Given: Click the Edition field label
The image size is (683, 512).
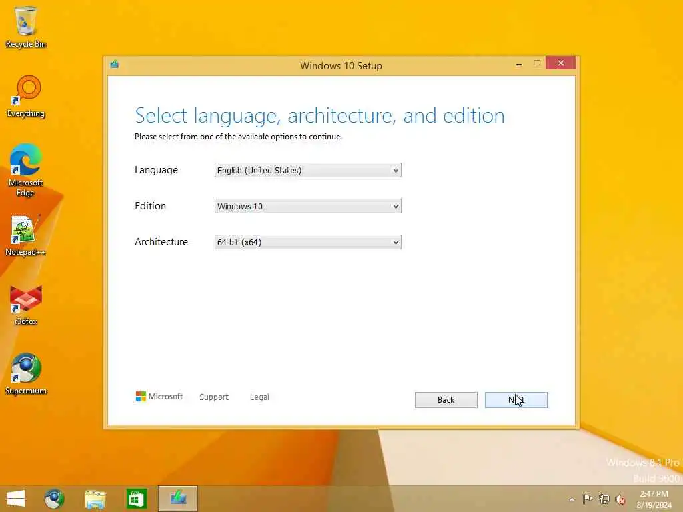Looking at the screenshot, I should 150,206.
